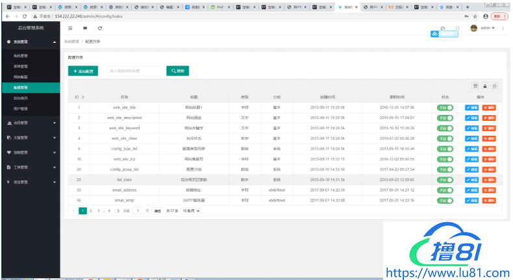Click delete button for web_site_icp row

[x=489, y=159]
